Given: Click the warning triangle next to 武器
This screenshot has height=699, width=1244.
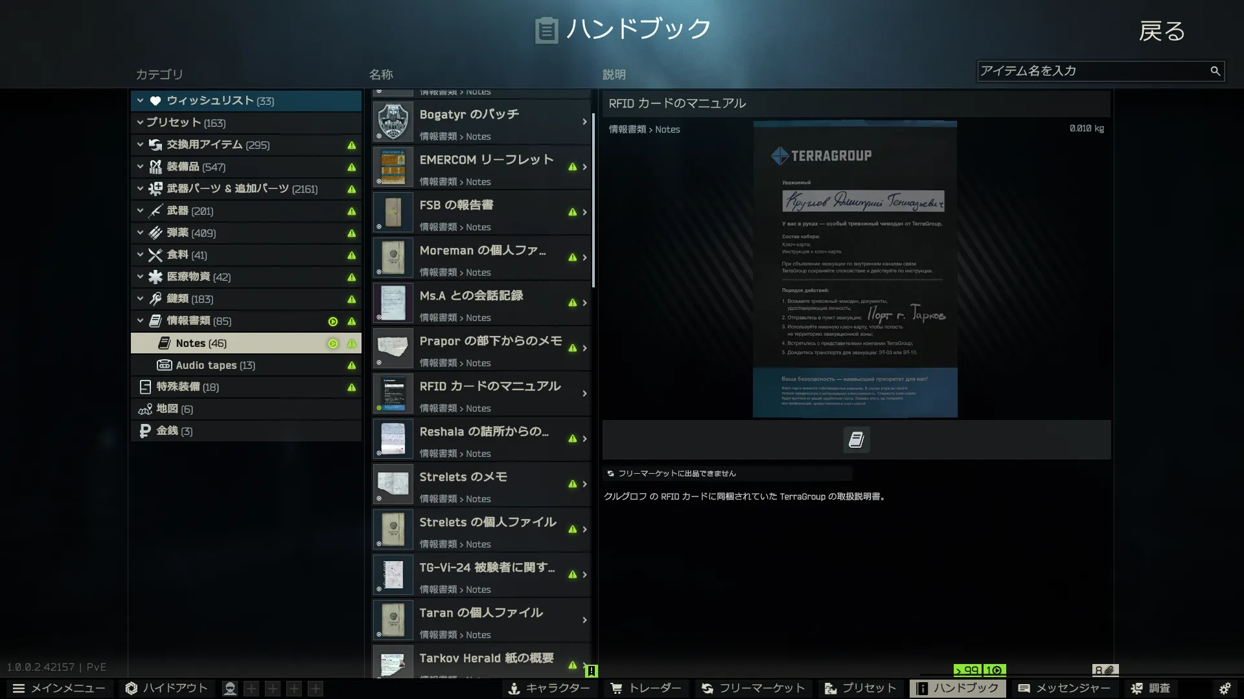Looking at the screenshot, I should 351,211.
